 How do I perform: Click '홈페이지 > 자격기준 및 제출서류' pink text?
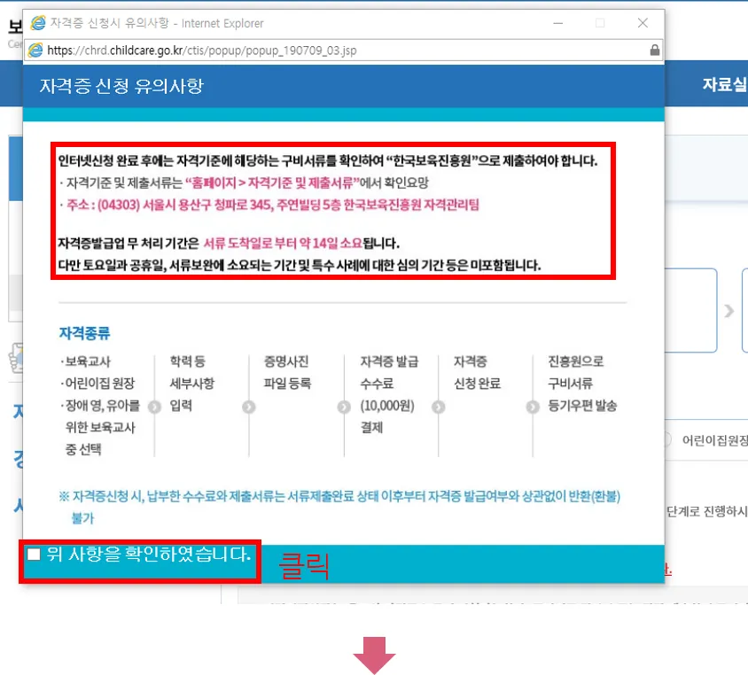[x=269, y=183]
